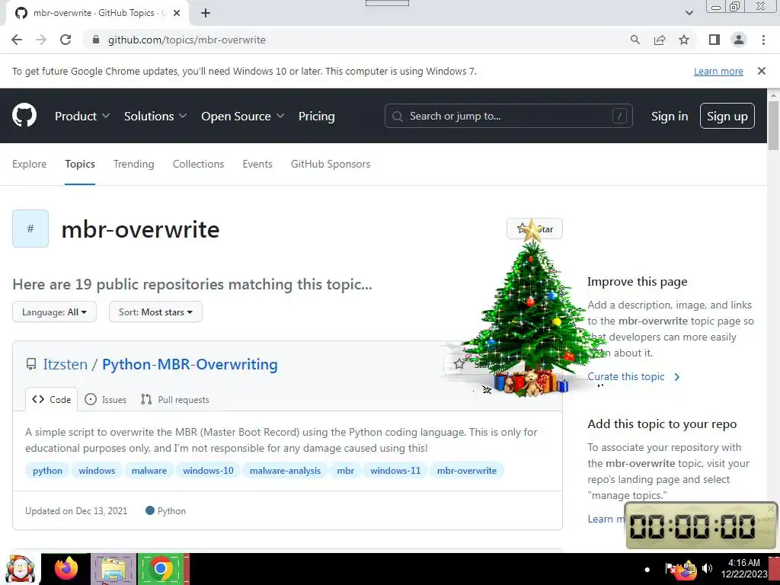Screen dimensions: 780x585
Task: Open the Collections tab
Action: [199, 165]
